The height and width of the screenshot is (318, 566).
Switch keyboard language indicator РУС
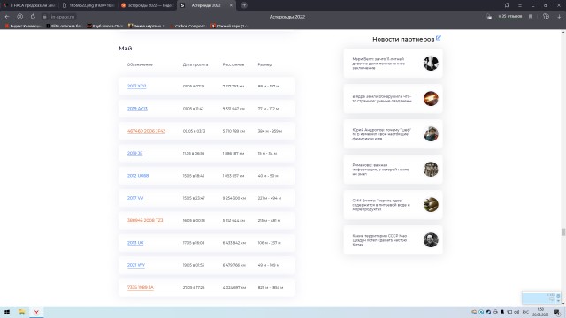(x=525, y=312)
